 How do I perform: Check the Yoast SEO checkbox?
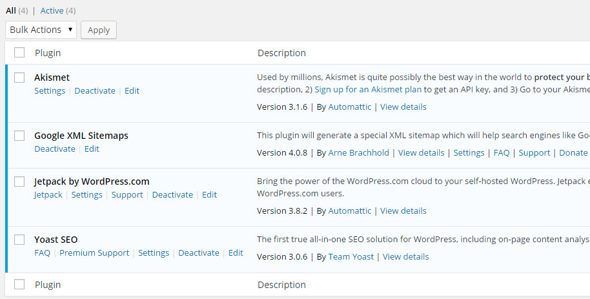19,240
